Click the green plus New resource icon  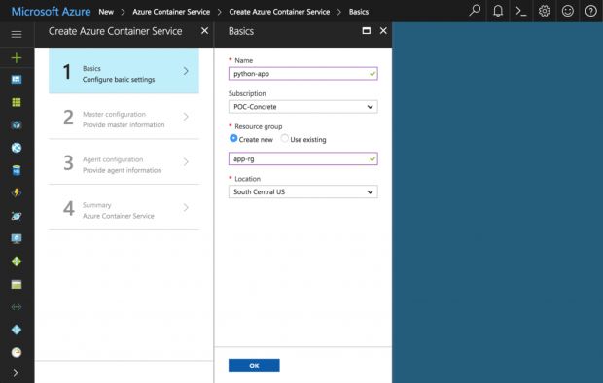point(17,58)
